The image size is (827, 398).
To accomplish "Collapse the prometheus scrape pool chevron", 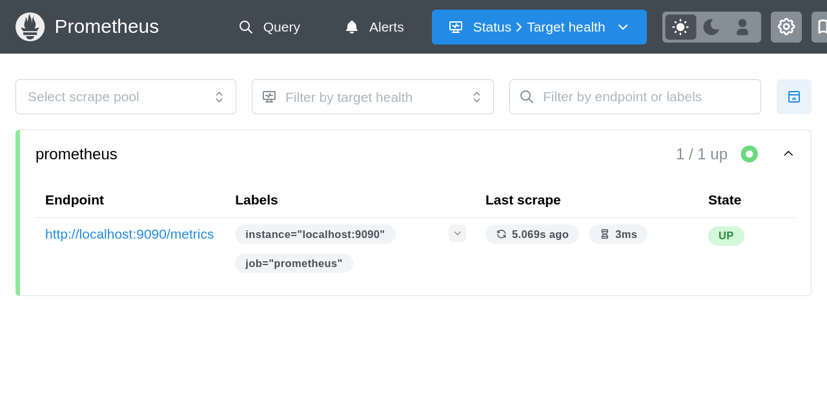I will [x=788, y=154].
